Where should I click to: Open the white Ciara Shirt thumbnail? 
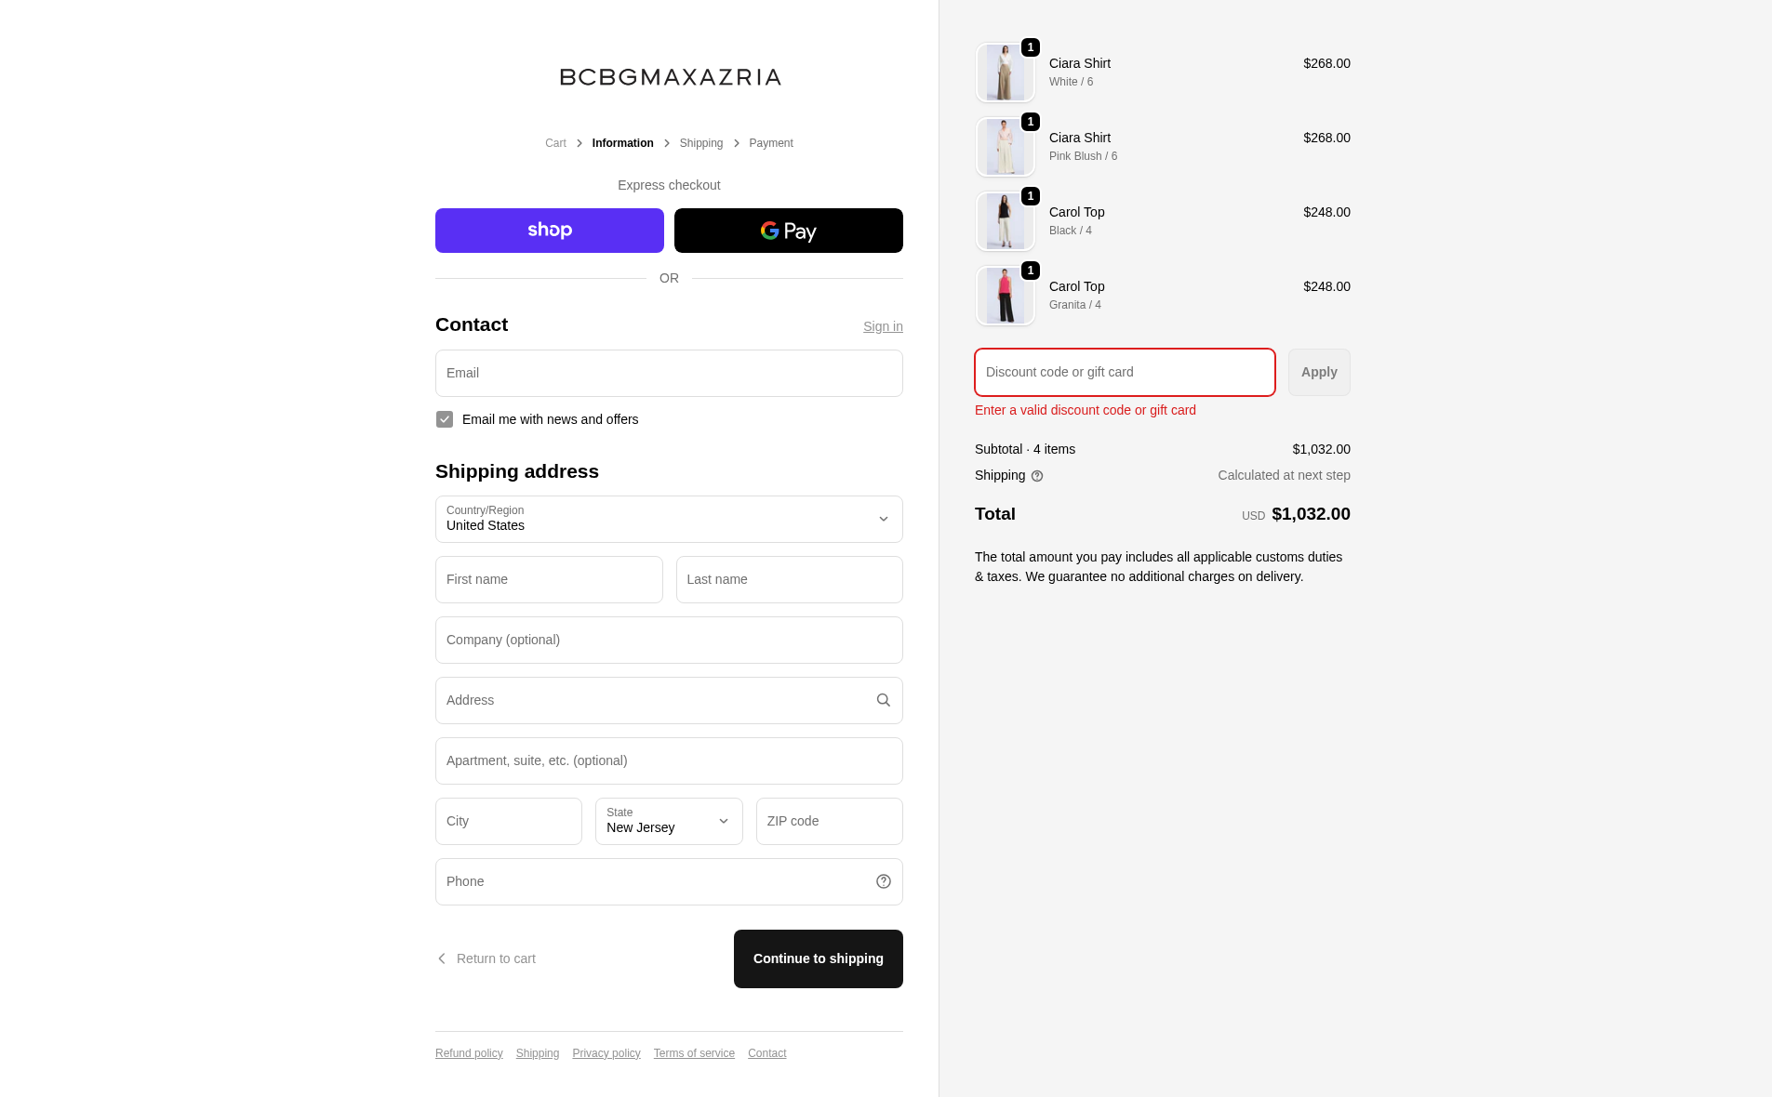click(1005, 73)
